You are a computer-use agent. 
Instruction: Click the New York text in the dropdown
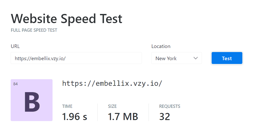tap(166, 58)
